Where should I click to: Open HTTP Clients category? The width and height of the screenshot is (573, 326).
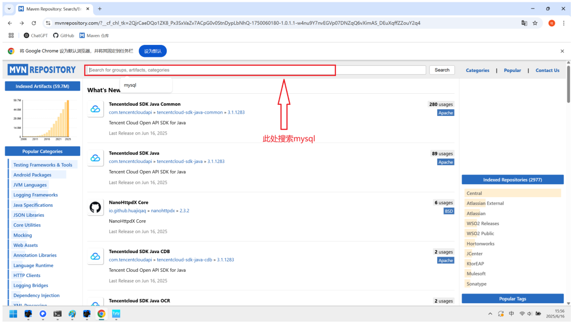(x=27, y=276)
